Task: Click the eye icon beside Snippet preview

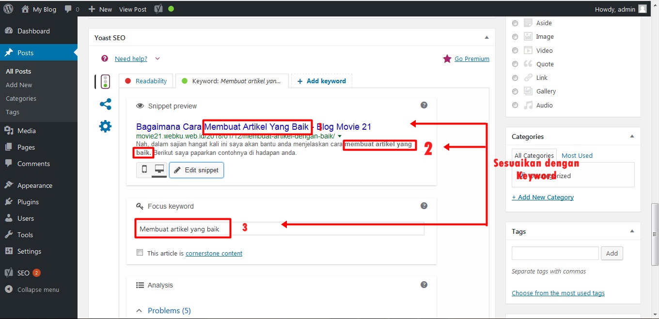Action: [140, 106]
